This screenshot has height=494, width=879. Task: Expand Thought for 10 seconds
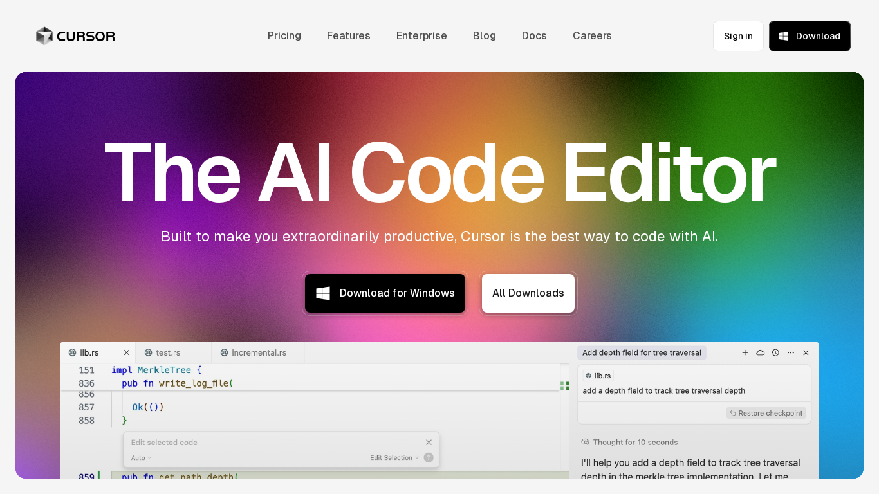point(629,443)
